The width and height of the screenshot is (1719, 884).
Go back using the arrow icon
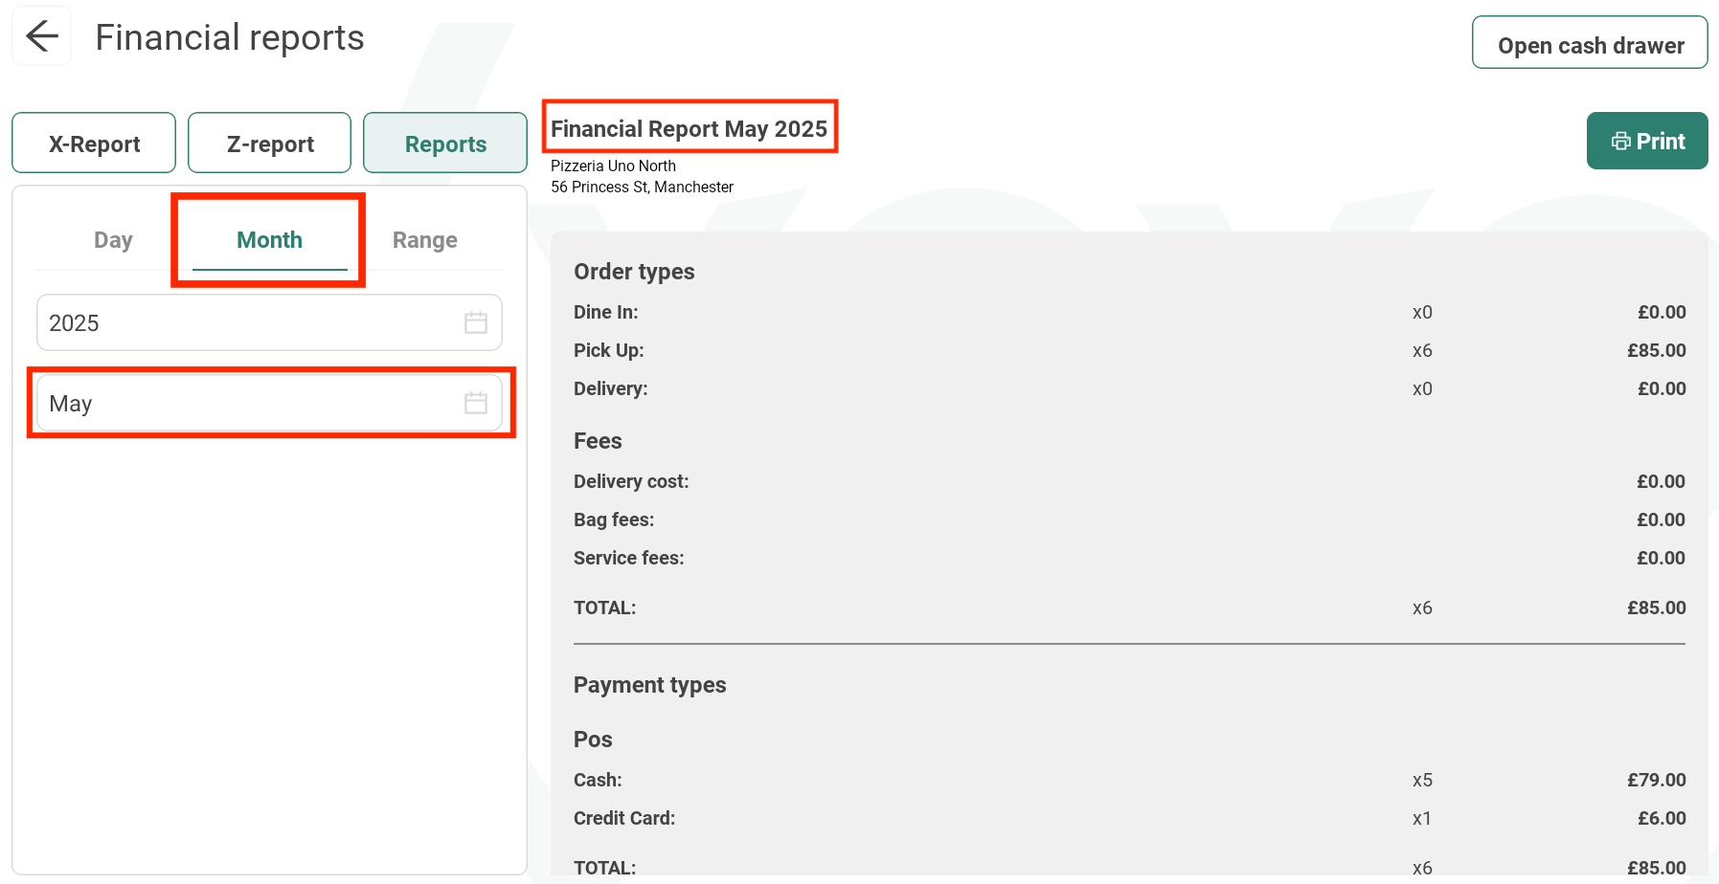tap(42, 37)
